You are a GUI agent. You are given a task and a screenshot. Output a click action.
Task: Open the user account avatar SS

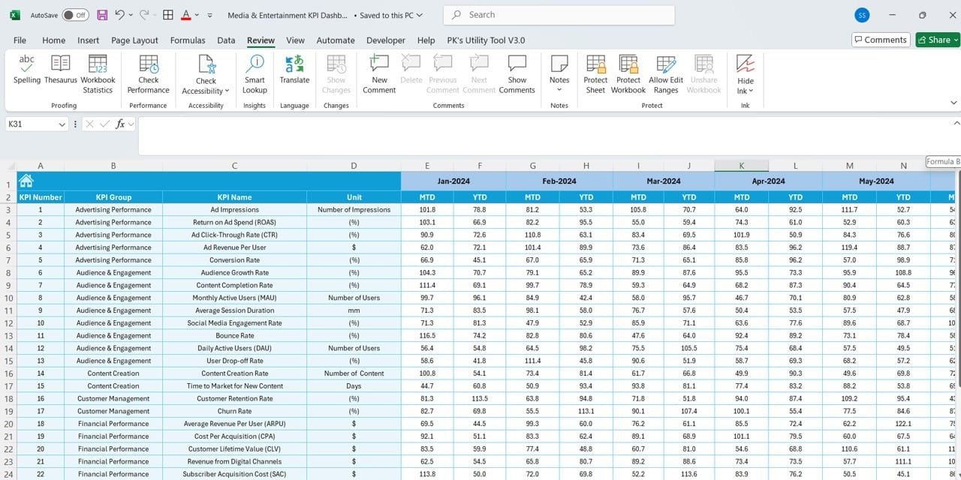coord(863,15)
